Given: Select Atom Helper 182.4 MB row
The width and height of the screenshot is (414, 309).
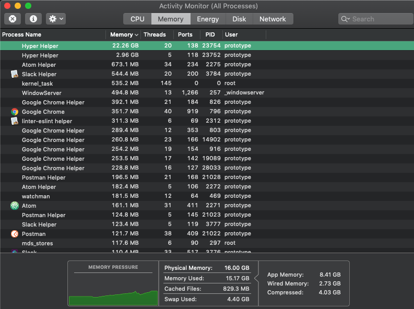Looking at the screenshot, I should coord(207,187).
